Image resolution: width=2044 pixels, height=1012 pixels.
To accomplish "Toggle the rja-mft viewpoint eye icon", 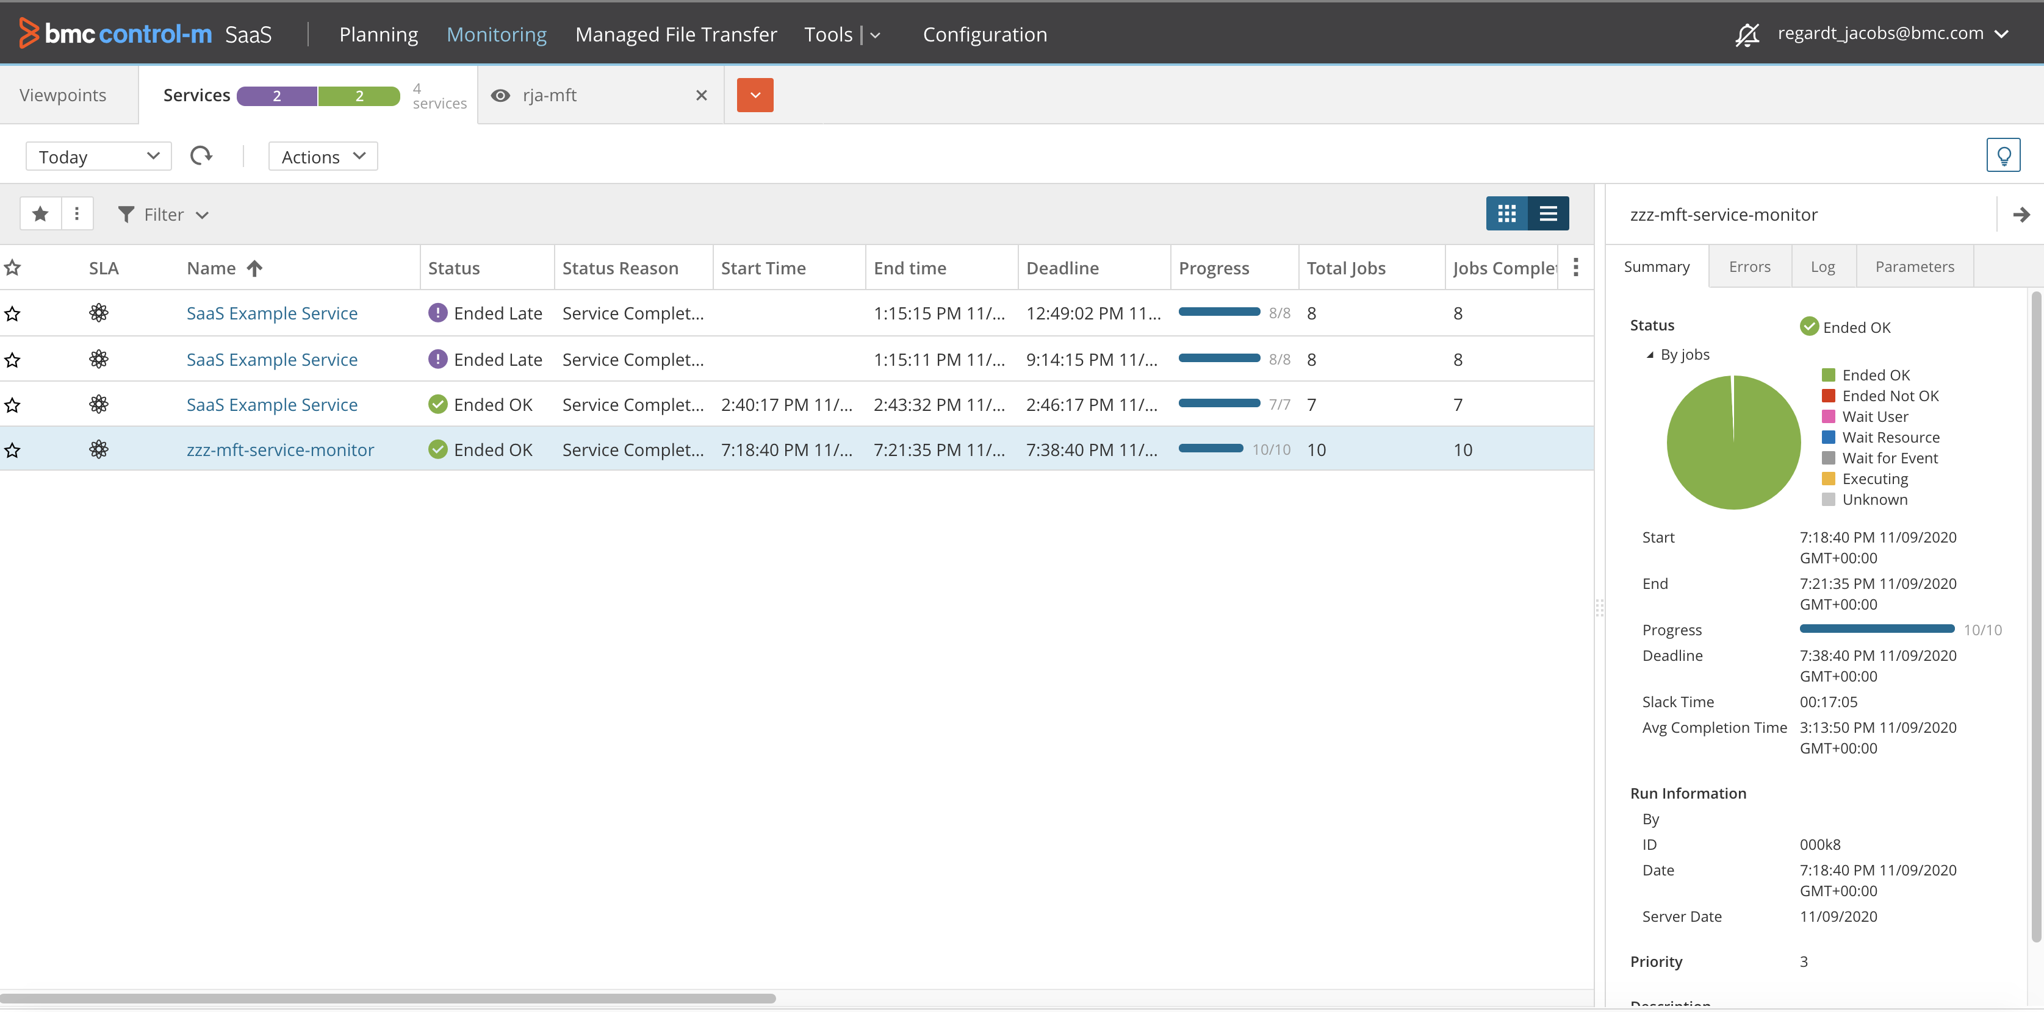I will pyautogui.click(x=500, y=95).
